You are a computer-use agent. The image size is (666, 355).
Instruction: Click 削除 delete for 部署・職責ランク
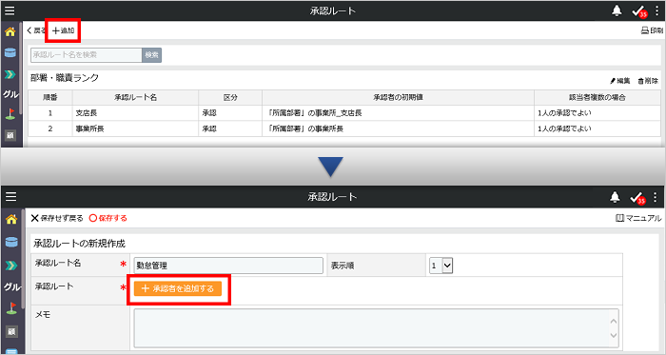click(648, 81)
